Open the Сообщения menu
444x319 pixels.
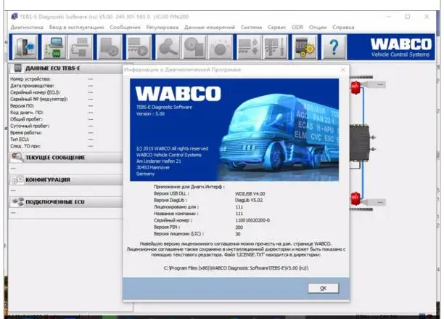point(125,27)
